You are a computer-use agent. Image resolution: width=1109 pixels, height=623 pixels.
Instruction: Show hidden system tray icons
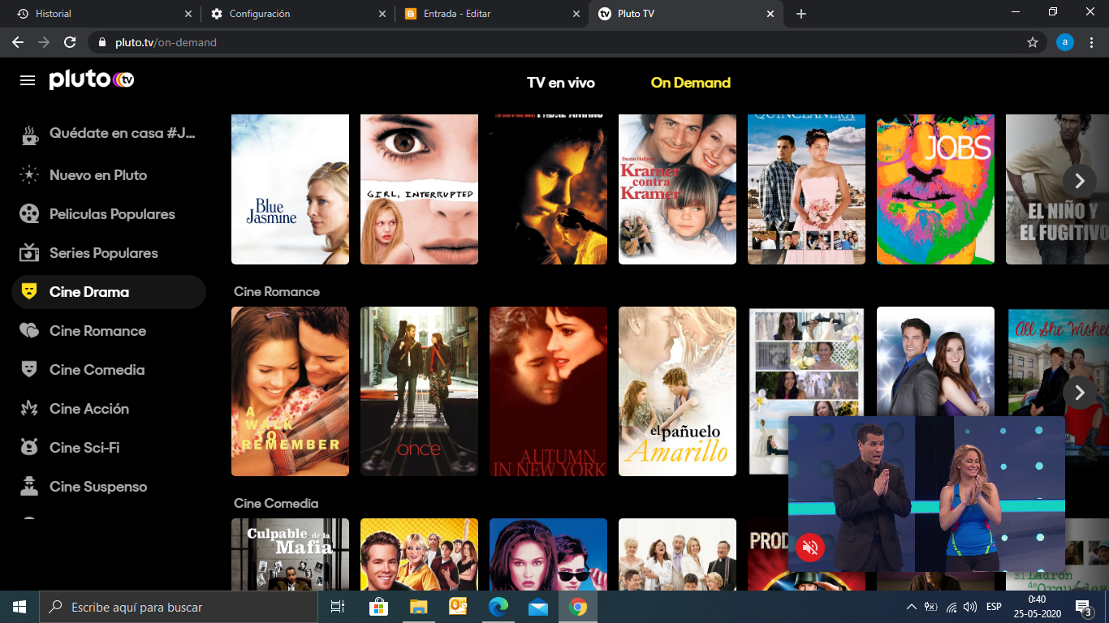pos(911,607)
